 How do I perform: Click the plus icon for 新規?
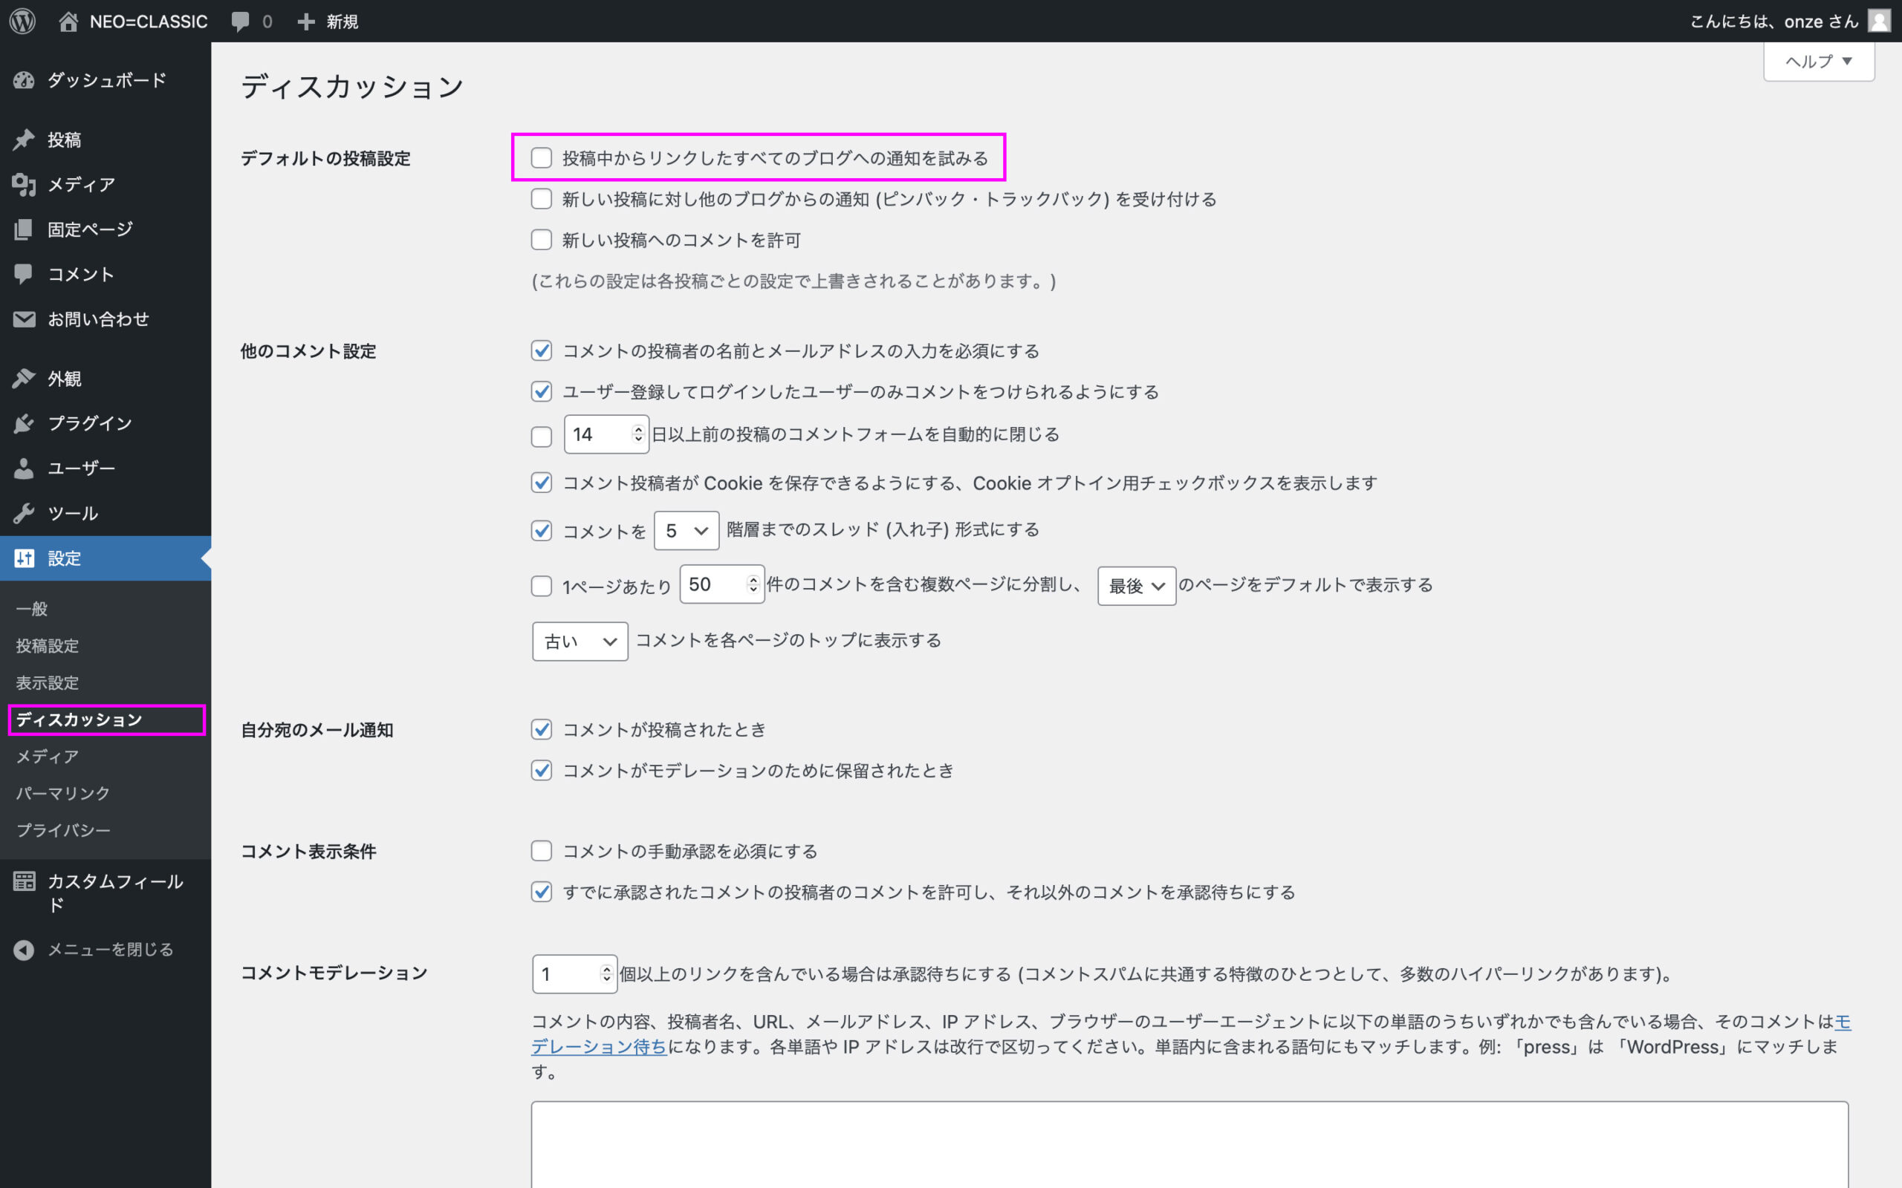click(306, 22)
